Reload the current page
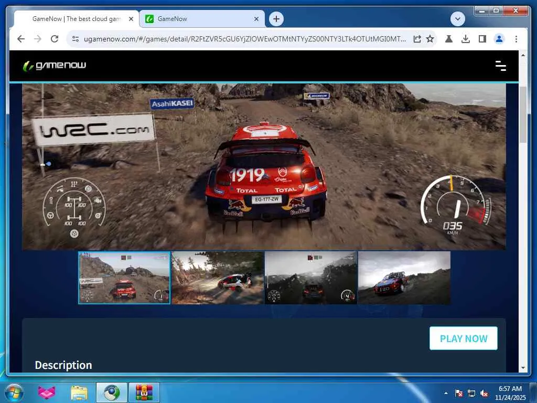Screen dimensions: 537x403 (x=55, y=39)
